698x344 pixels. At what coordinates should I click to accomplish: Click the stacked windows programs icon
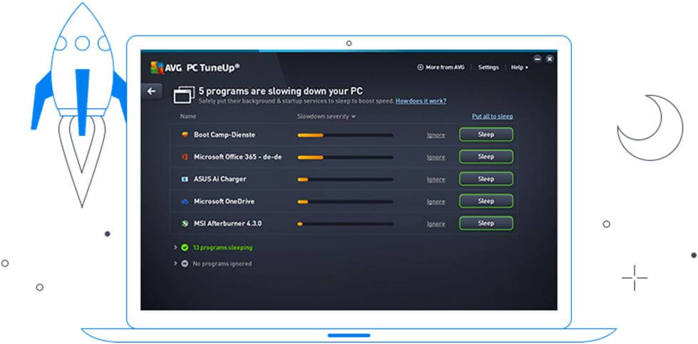184,95
